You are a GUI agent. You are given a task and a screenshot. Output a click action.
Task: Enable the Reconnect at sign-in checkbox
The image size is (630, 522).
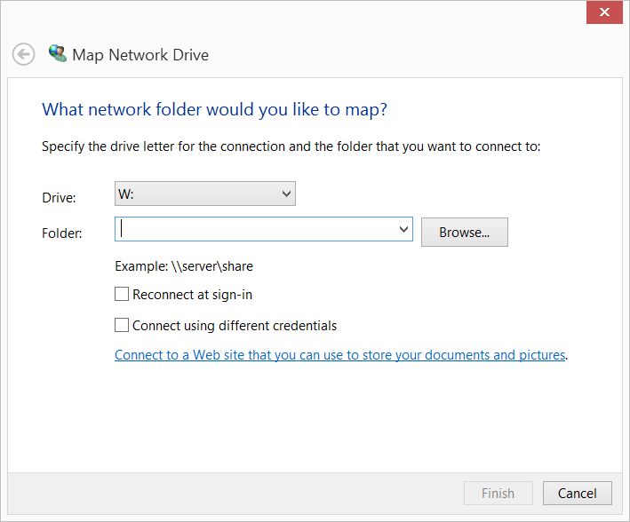pyautogui.click(x=122, y=295)
